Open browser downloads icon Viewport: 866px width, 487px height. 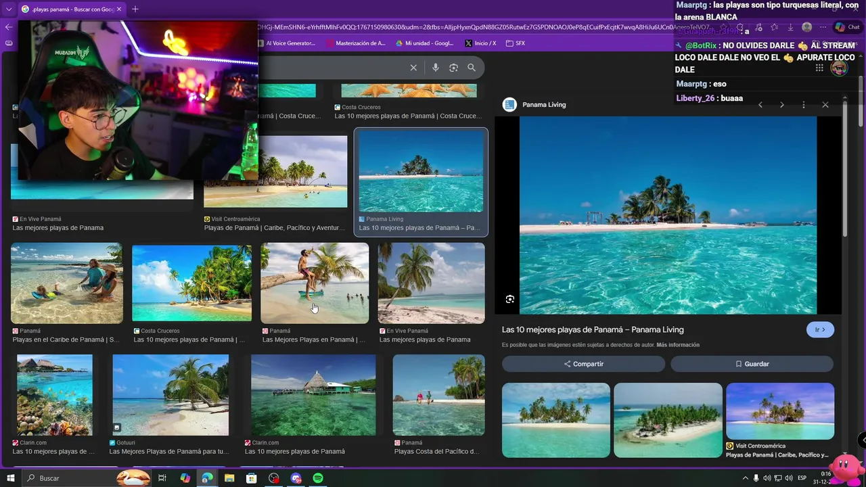tap(790, 27)
